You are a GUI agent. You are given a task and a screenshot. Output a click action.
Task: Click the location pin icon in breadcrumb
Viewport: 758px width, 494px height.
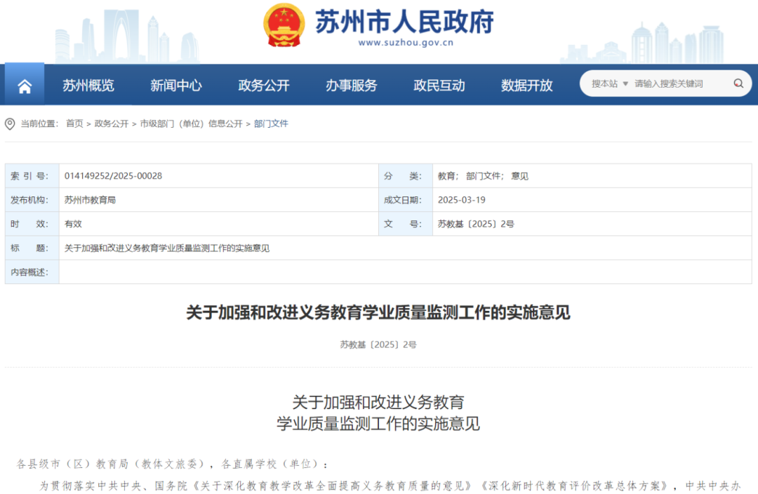click(10, 124)
